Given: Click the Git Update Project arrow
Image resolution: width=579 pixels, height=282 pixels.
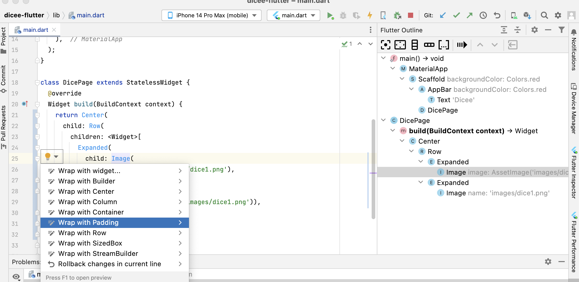Looking at the screenshot, I should [443, 16].
